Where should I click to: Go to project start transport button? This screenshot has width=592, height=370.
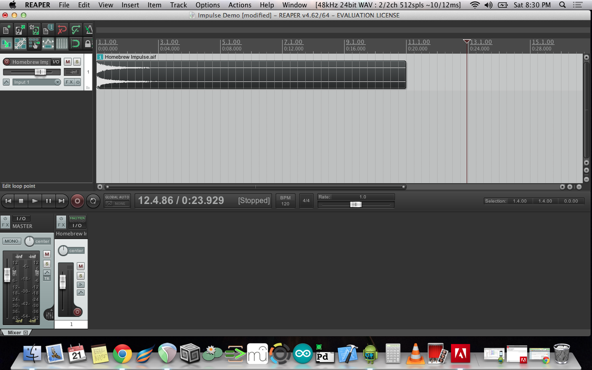pos(8,201)
